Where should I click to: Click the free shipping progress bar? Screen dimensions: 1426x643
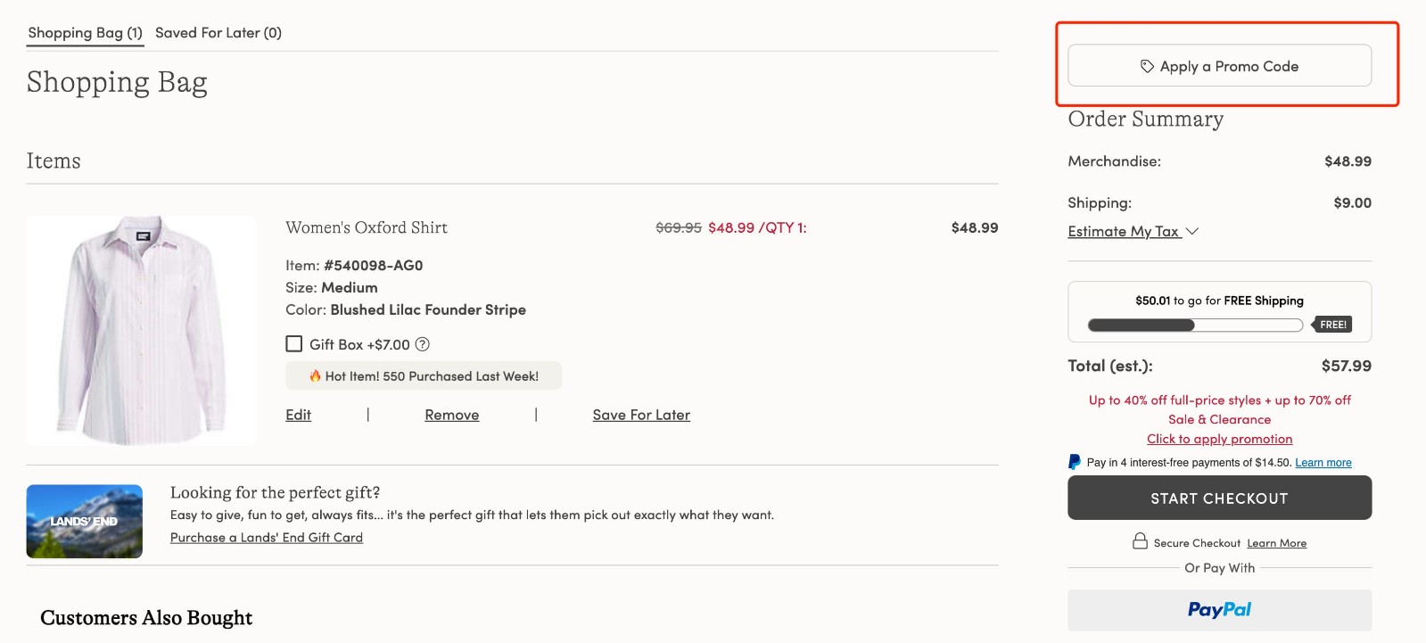(x=1193, y=326)
